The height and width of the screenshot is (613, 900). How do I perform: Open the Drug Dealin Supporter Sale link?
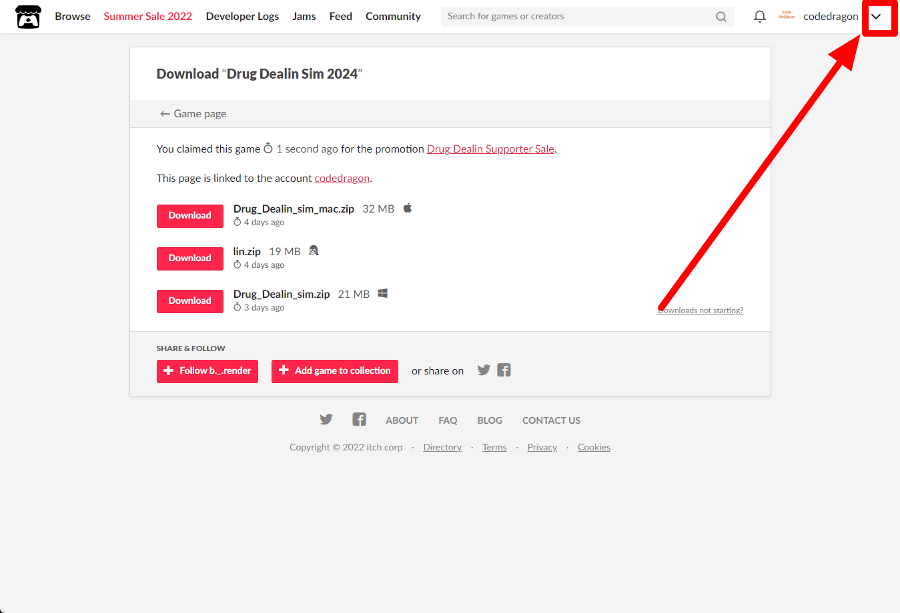490,149
